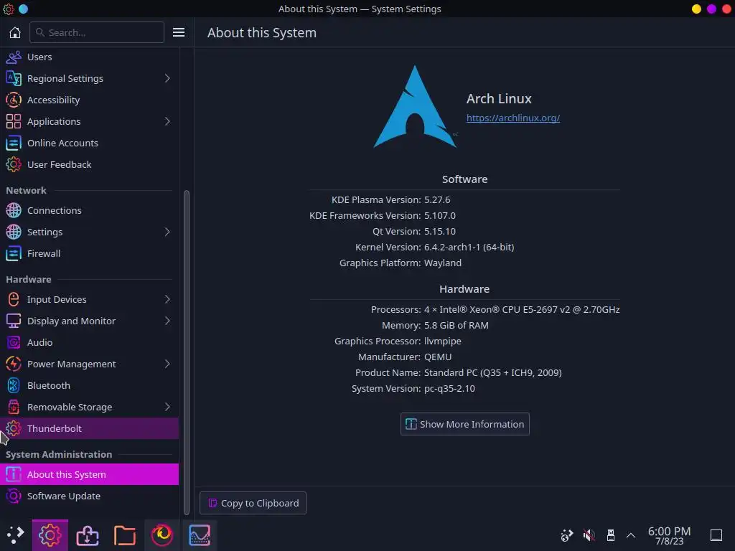
Task: Select the User Feedback gear icon
Action: [14, 164]
